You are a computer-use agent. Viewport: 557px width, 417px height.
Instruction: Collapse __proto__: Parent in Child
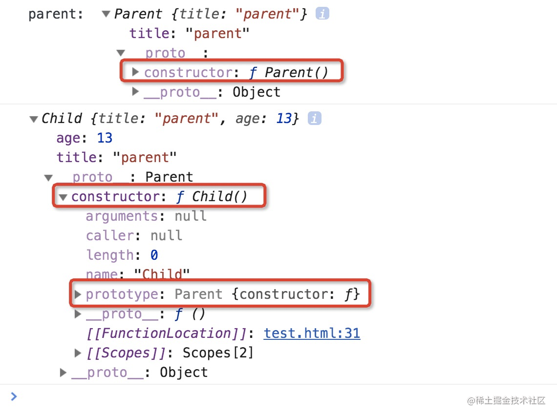click(48, 177)
